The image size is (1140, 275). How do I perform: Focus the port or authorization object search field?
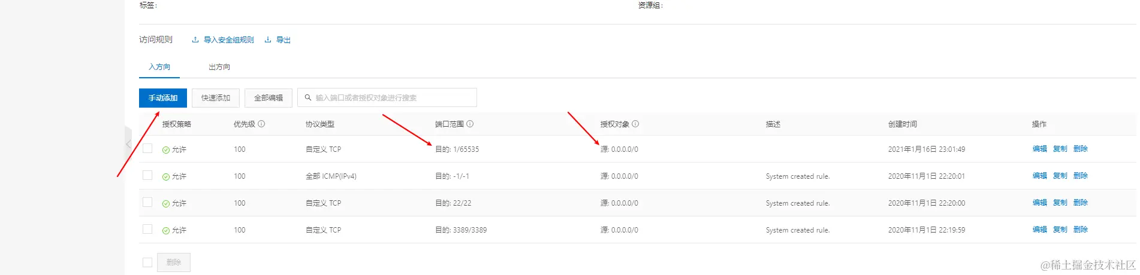387,97
